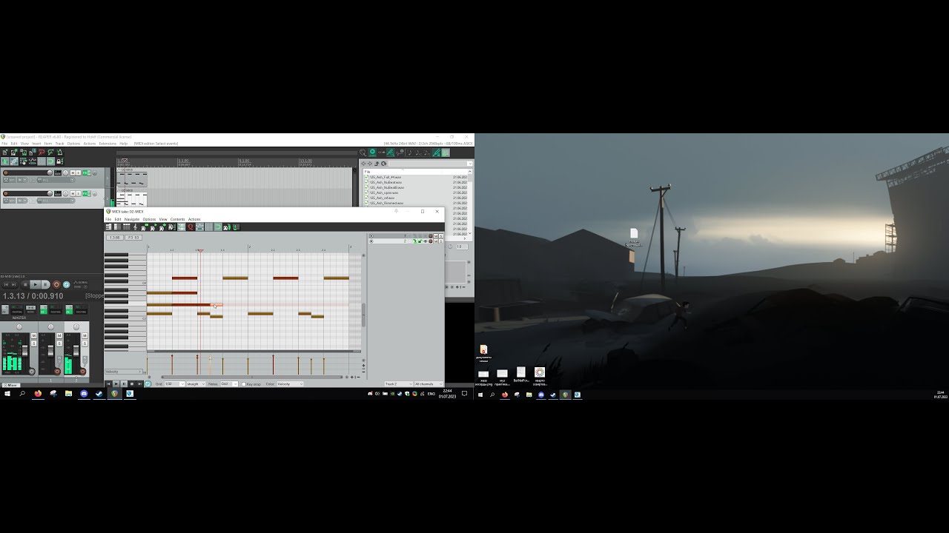
Task: Open the Navigate menu in MIDI editor
Action: (132, 219)
